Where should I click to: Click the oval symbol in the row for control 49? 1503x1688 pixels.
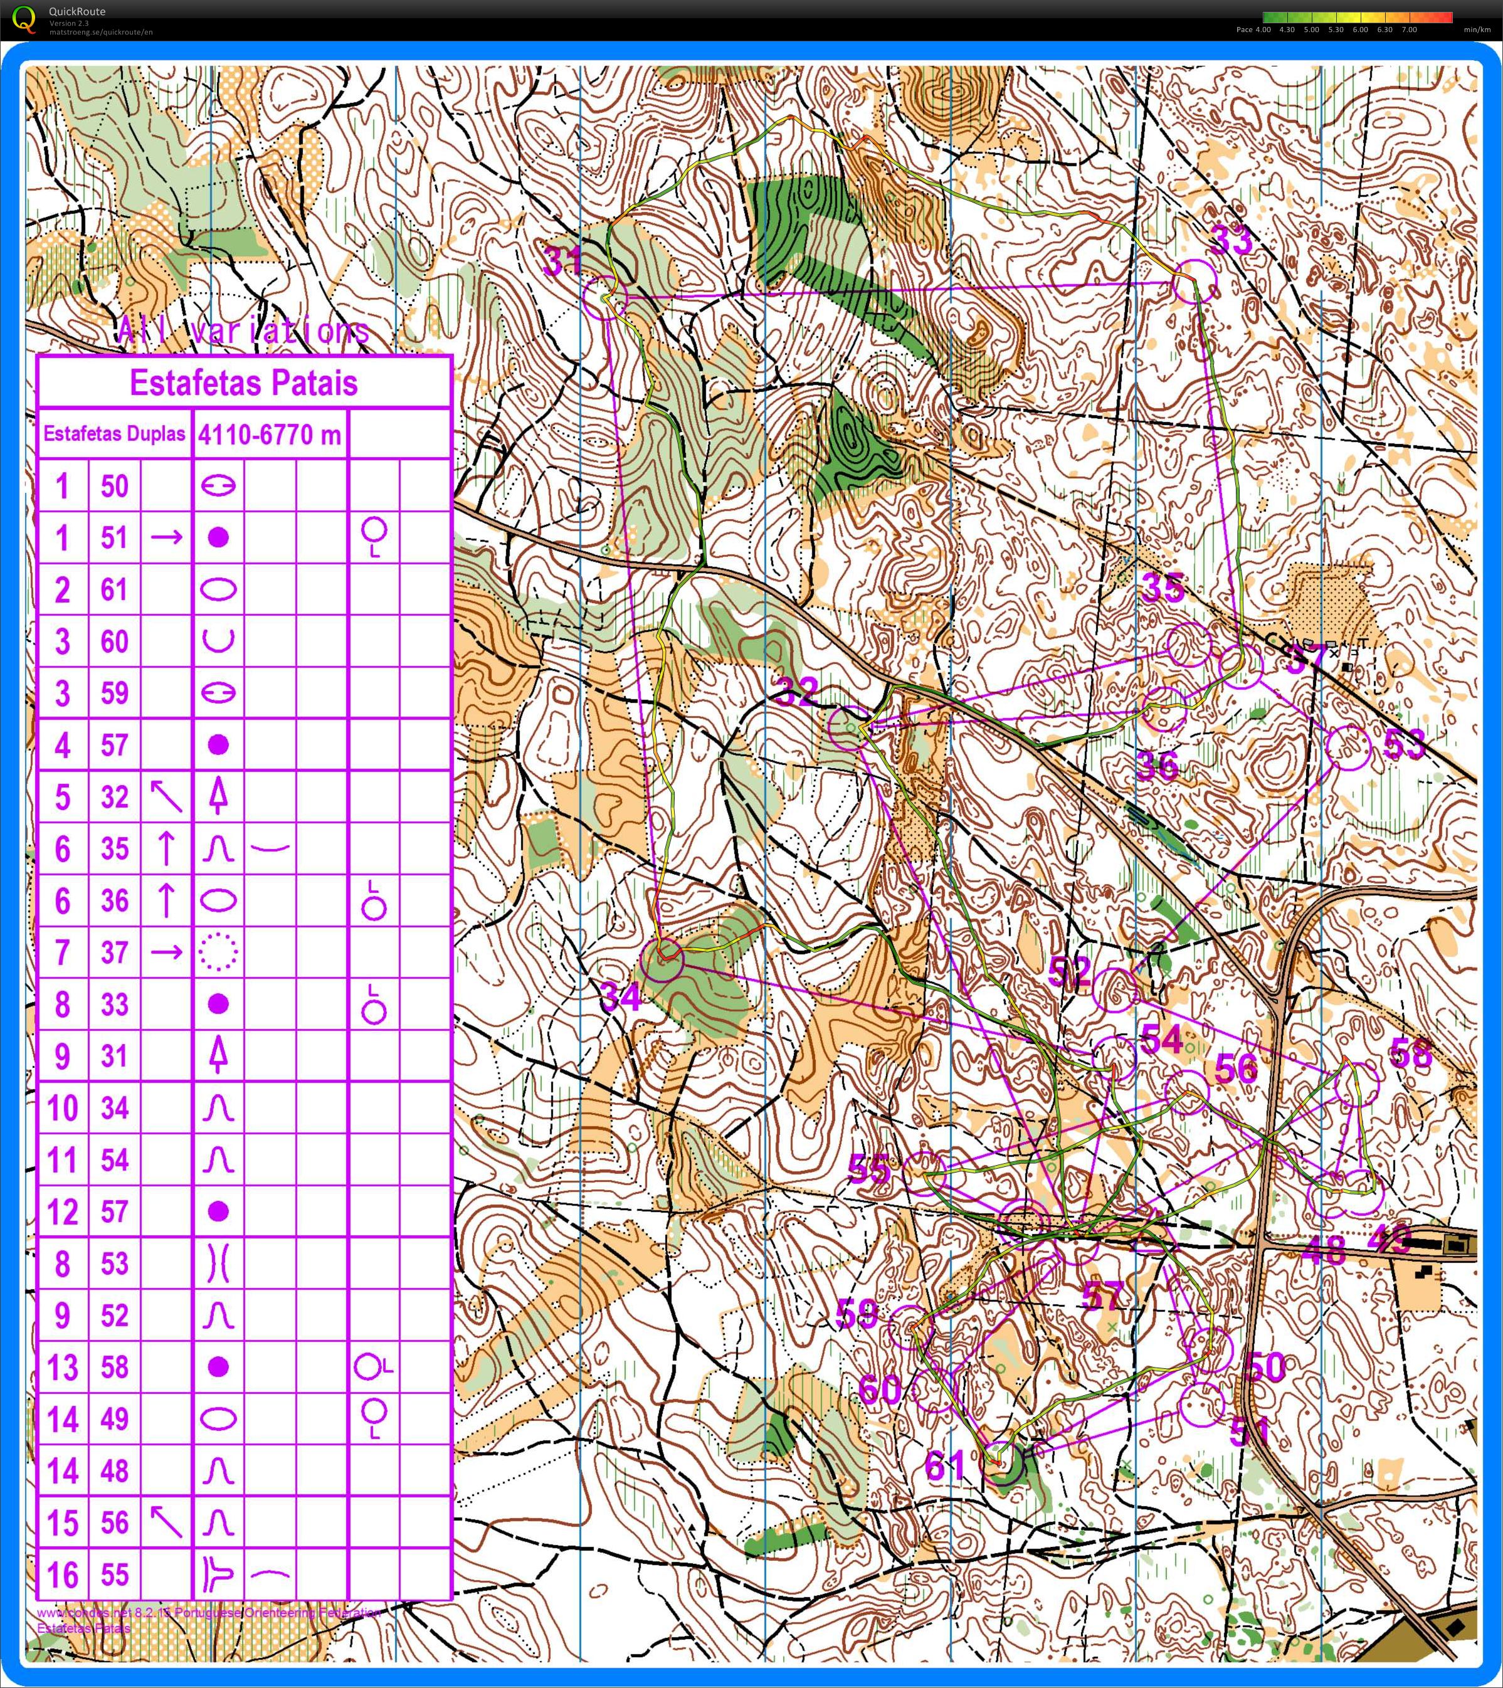click(218, 1419)
